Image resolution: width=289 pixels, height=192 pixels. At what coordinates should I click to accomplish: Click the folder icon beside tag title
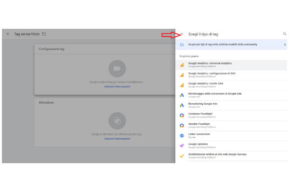(44, 34)
